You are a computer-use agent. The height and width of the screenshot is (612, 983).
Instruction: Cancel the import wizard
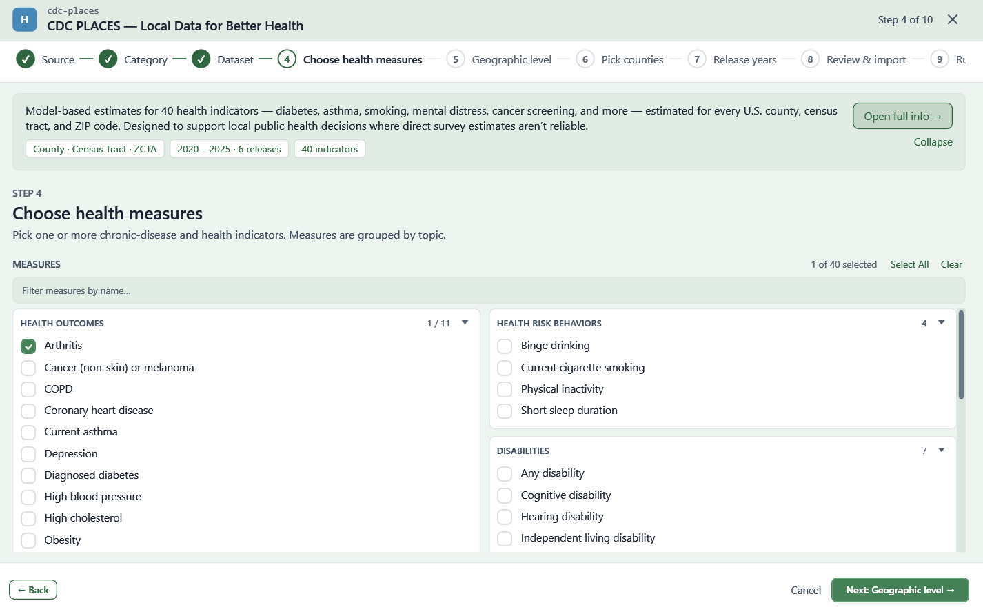[806, 591]
